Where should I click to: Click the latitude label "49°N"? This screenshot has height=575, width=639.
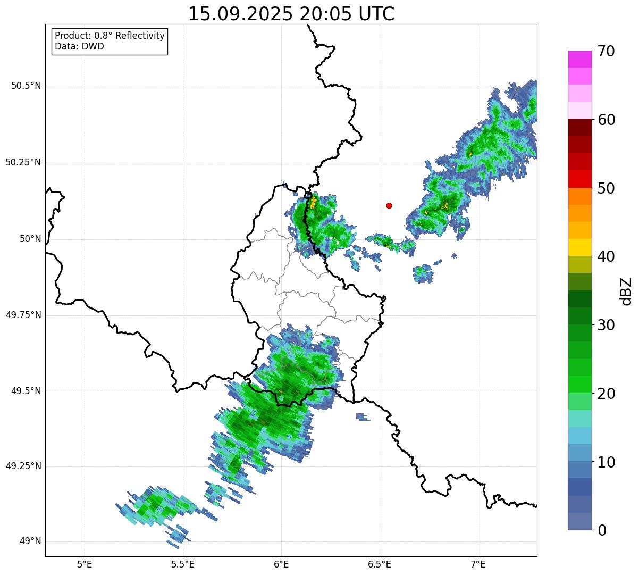pyautogui.click(x=30, y=541)
